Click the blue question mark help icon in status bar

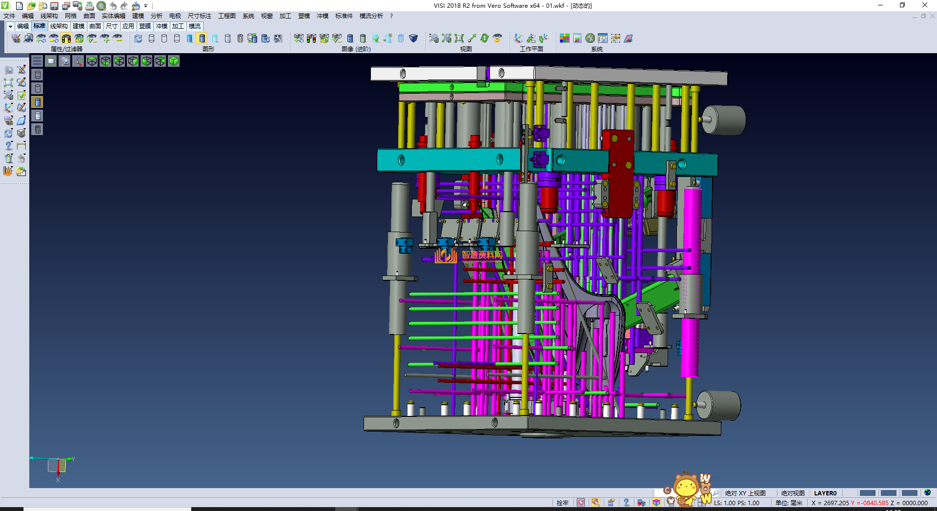[x=626, y=502]
